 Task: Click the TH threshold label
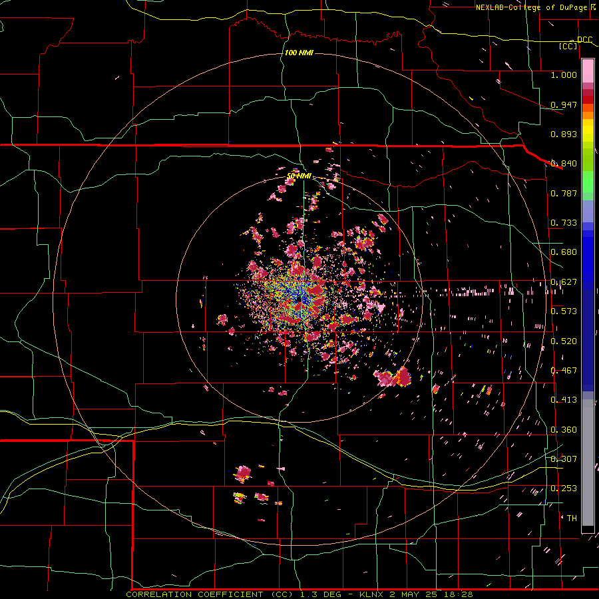click(572, 518)
